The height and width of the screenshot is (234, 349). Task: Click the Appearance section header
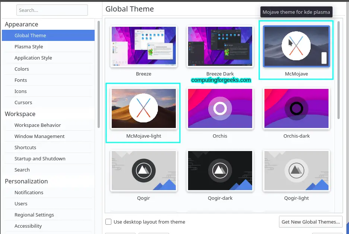[x=21, y=24]
